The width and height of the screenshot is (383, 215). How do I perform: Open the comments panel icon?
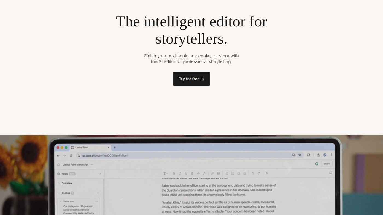pos(330,173)
